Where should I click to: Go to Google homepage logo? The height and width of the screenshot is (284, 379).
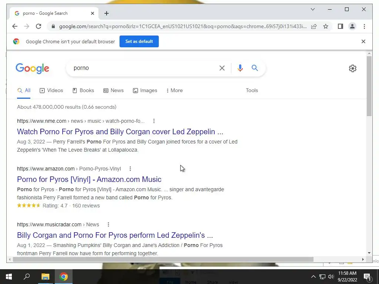click(33, 68)
